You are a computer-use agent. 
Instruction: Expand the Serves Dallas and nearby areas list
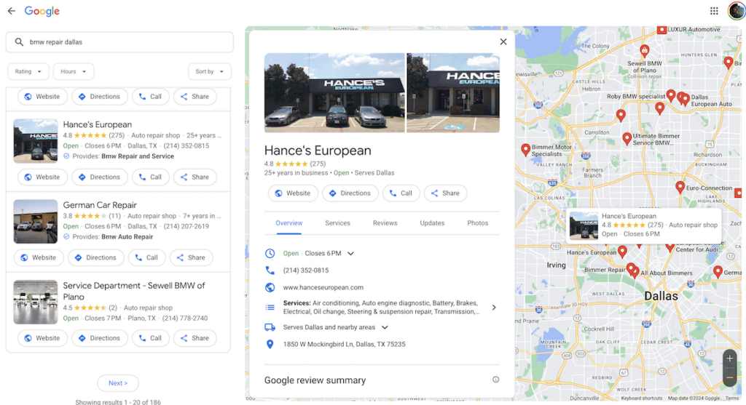pyautogui.click(x=385, y=327)
